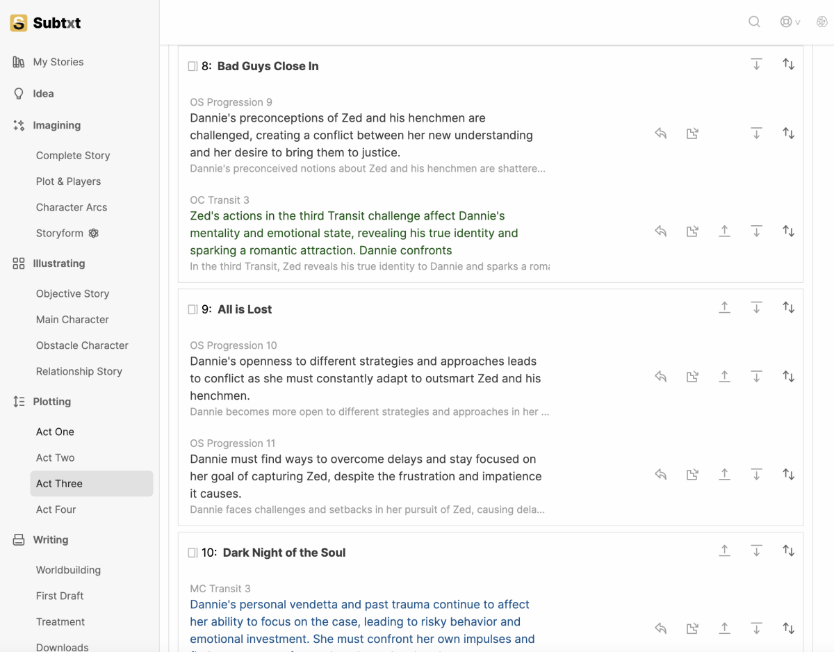The image size is (834, 652).
Task: Open My Stories
Action: click(x=58, y=62)
